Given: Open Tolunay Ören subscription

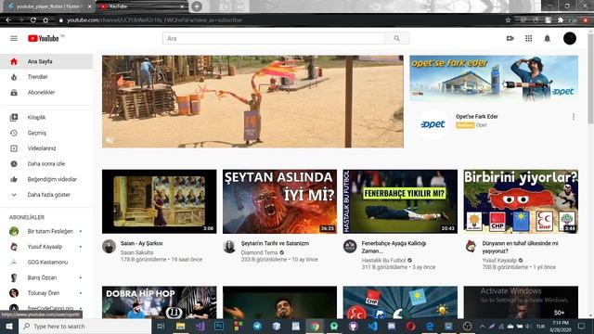Looking at the screenshot, I should point(46,293).
